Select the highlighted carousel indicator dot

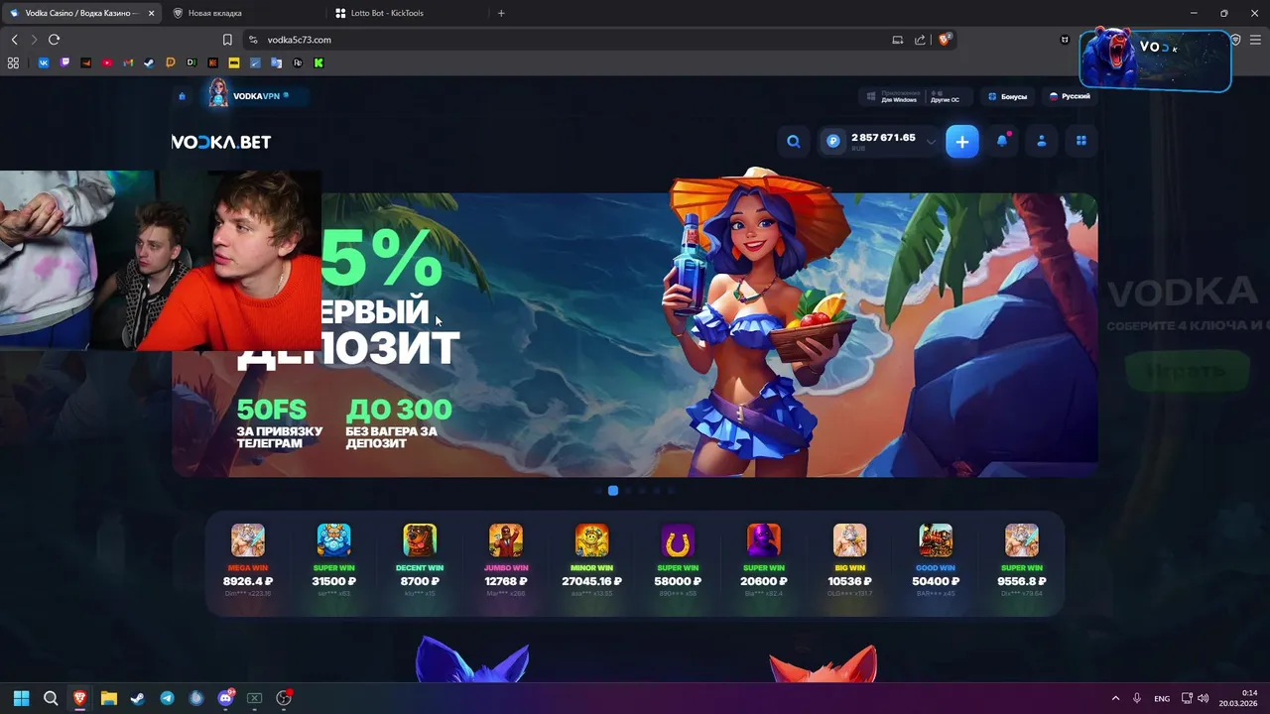(x=613, y=491)
